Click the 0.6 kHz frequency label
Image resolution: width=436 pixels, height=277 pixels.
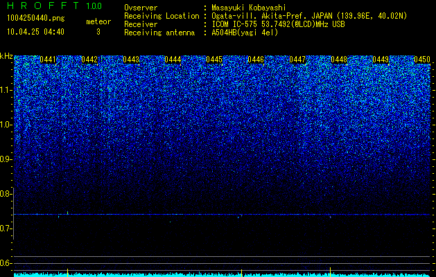6,263
